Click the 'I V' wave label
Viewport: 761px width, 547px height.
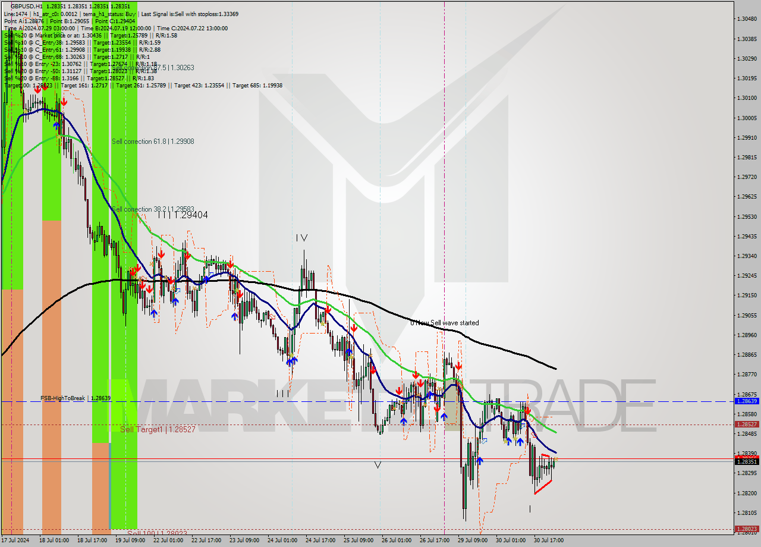(x=301, y=238)
